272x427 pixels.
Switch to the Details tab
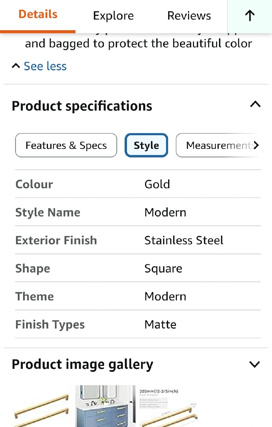(x=38, y=15)
